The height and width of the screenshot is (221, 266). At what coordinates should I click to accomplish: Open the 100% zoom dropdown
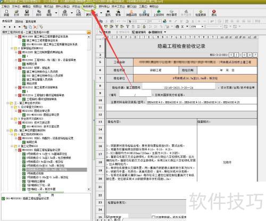click(x=202, y=27)
